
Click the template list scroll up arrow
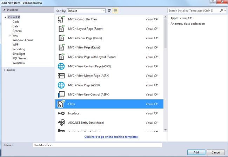click(165, 17)
